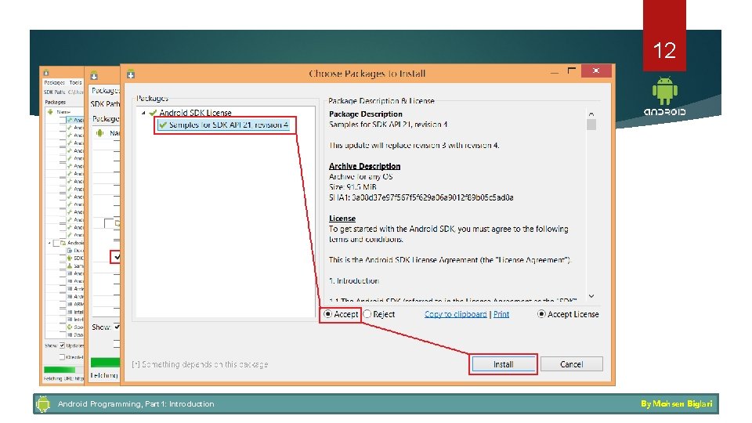This screenshot has width=752, height=423.
Task: Click the ARM row icon in leftmost window
Action: coord(70,304)
